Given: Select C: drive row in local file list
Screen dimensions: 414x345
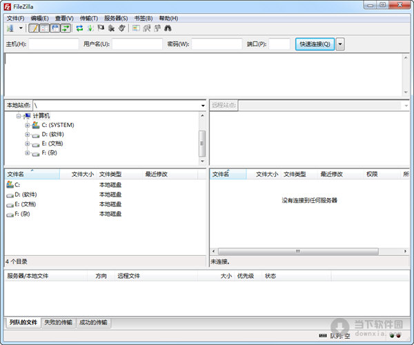Looking at the screenshot, I should [105, 185].
